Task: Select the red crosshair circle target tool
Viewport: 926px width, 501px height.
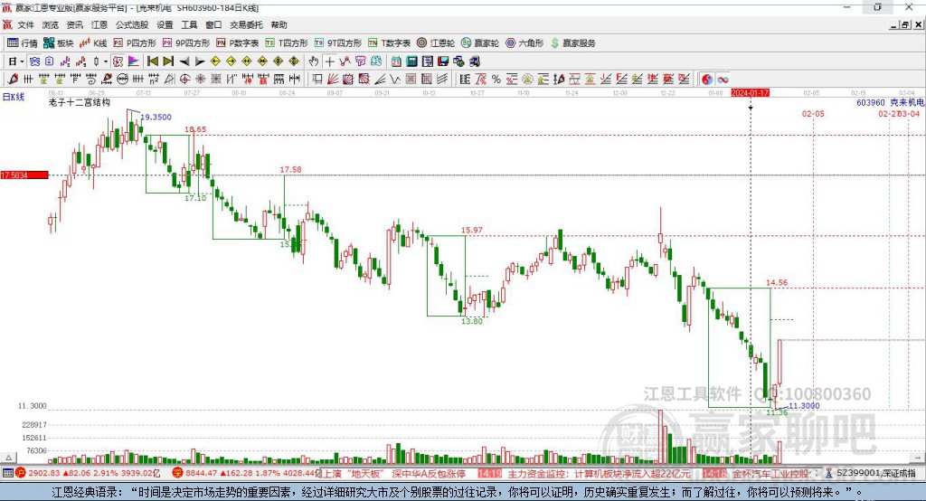Action: pyautogui.click(x=184, y=80)
